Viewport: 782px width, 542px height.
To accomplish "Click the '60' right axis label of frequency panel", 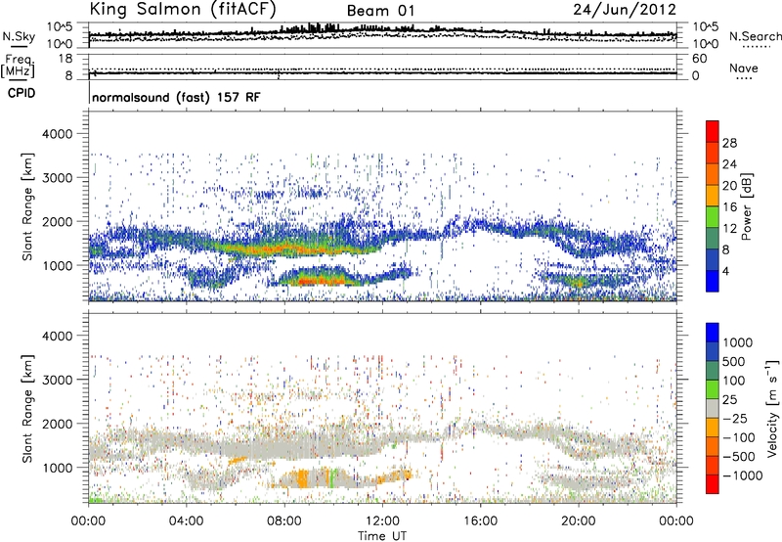I will 699,59.
